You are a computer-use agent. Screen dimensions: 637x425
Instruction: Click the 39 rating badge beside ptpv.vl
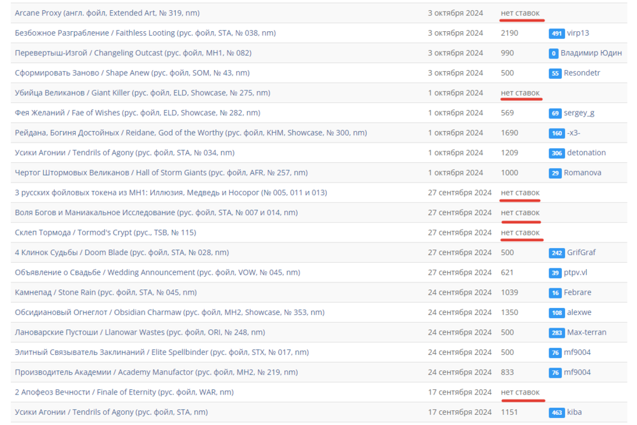[555, 273]
